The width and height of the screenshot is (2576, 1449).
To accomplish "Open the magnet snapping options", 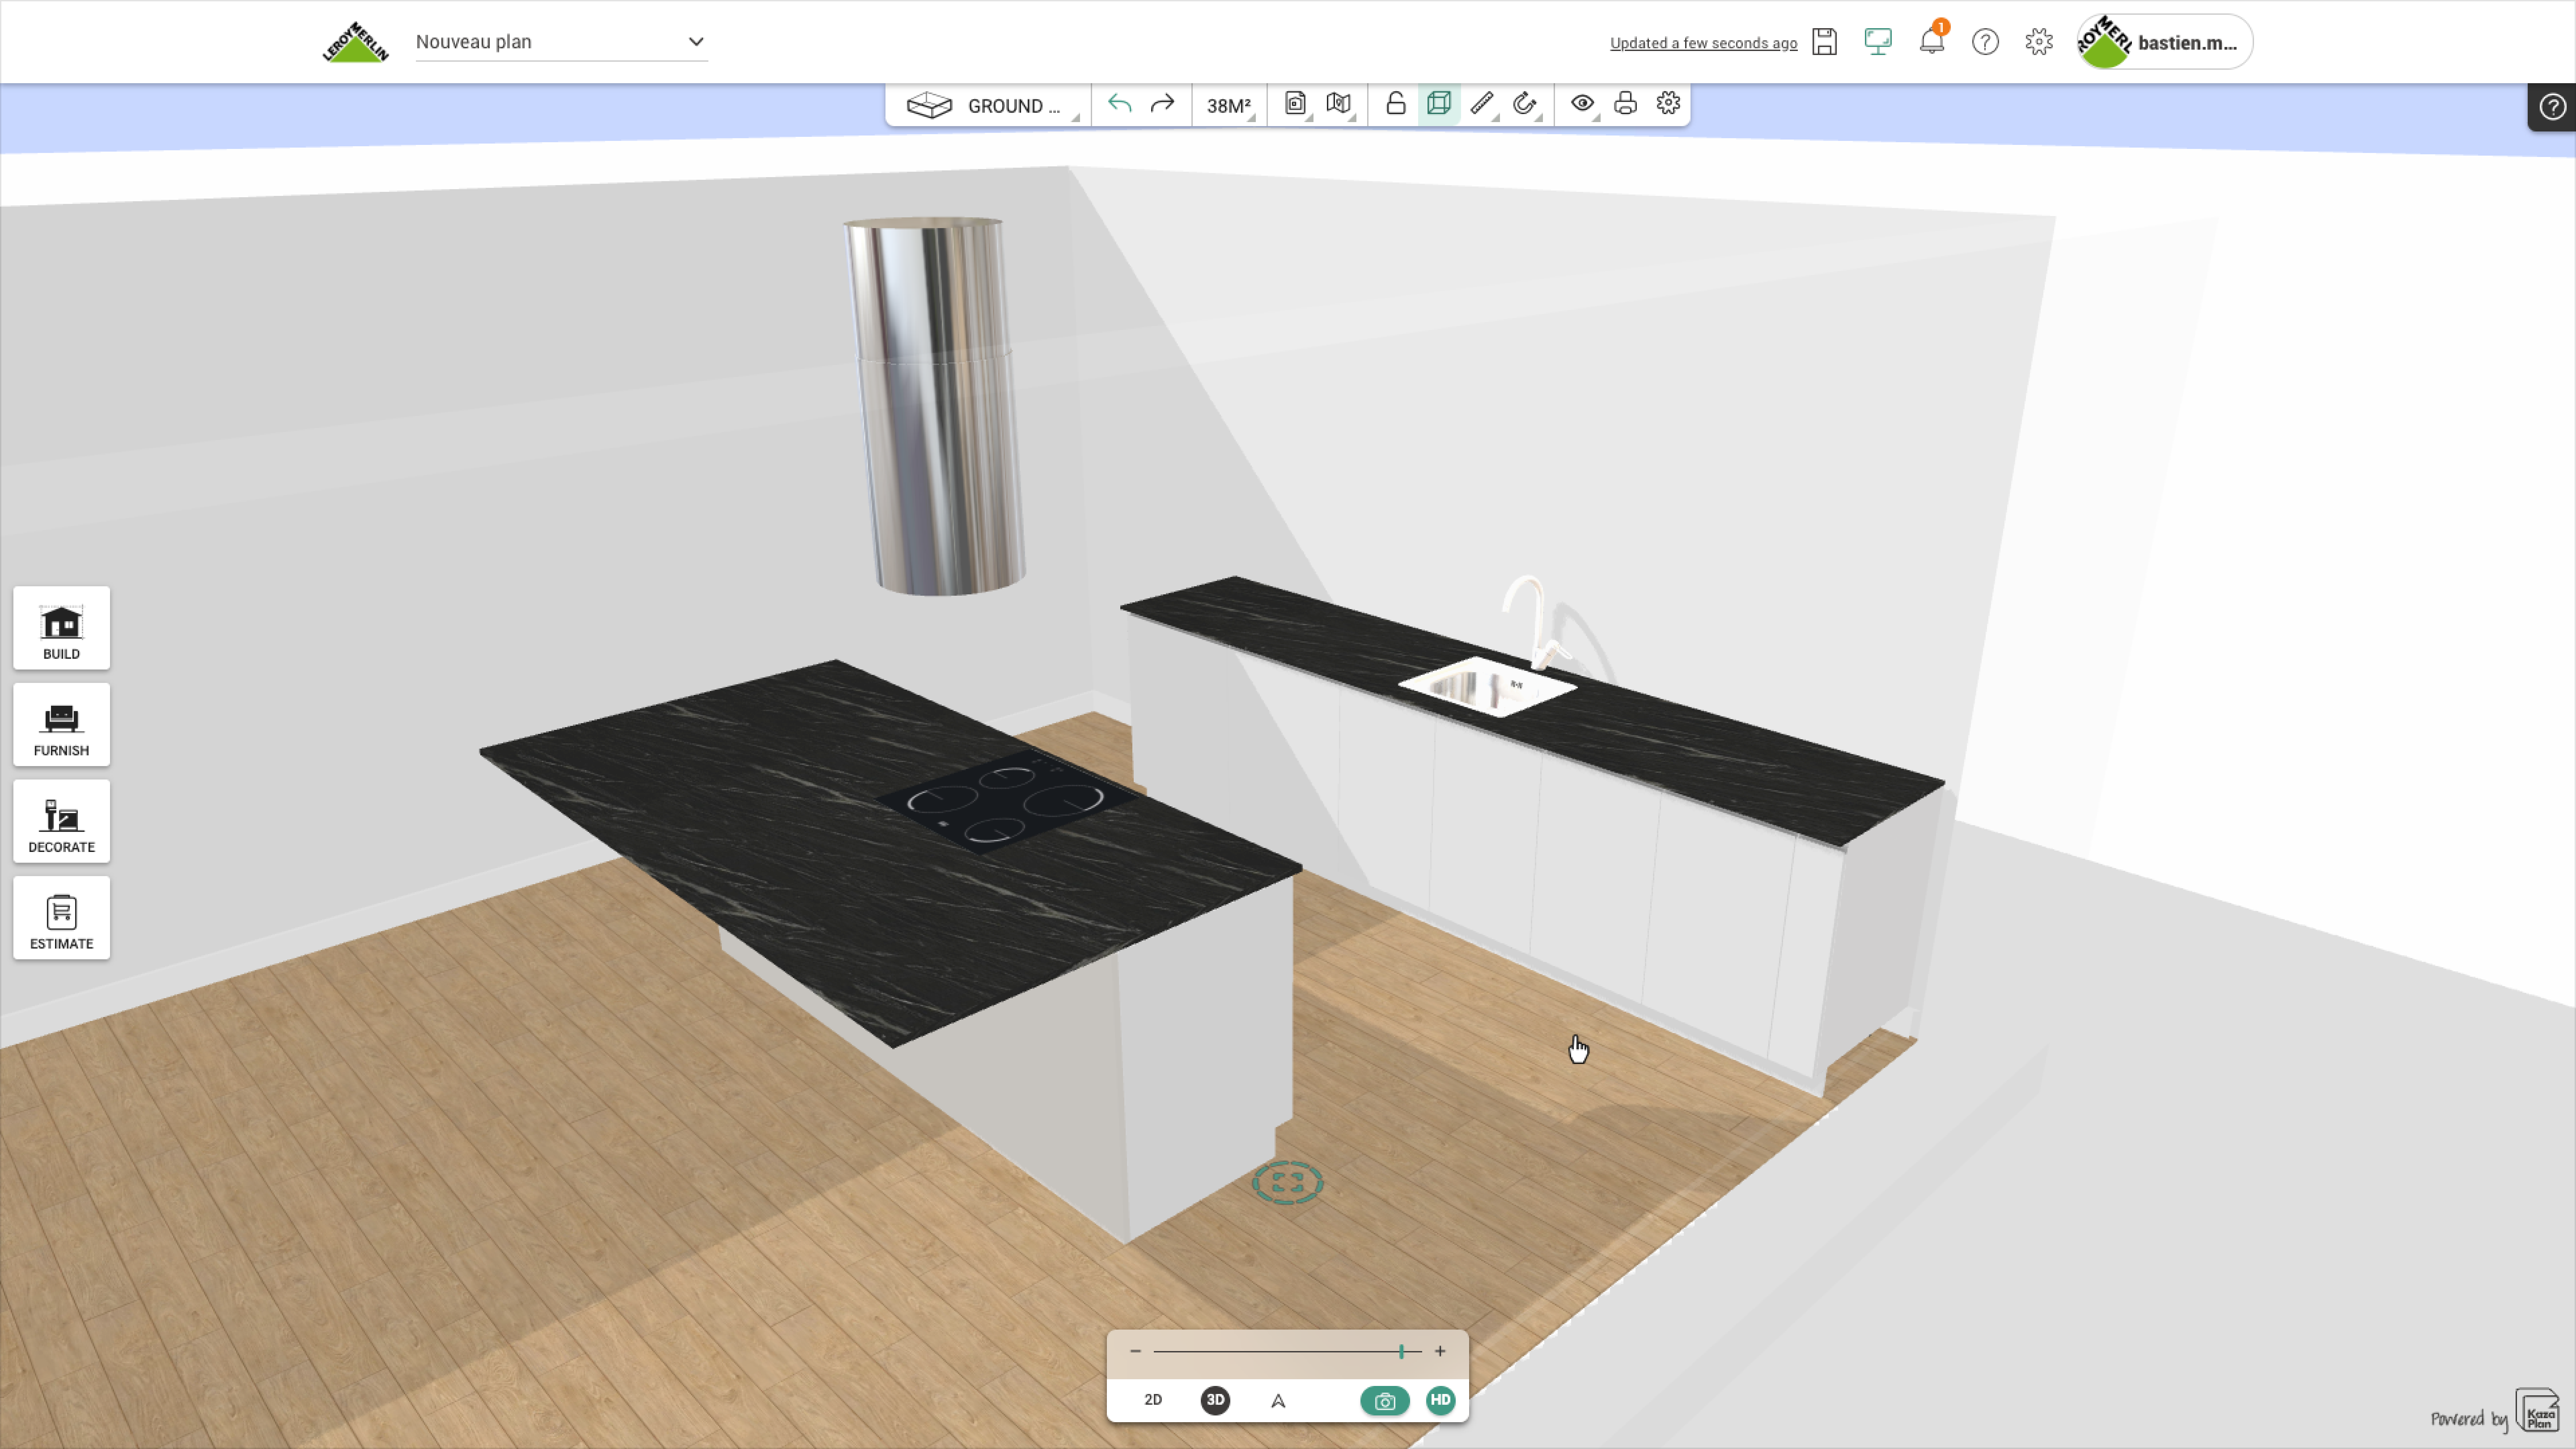I will click(1525, 104).
